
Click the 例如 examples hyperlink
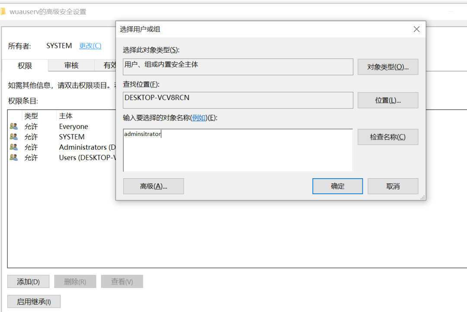[199, 118]
